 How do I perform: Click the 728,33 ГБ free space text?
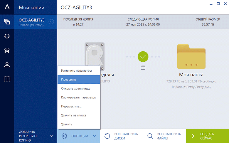point(191,81)
